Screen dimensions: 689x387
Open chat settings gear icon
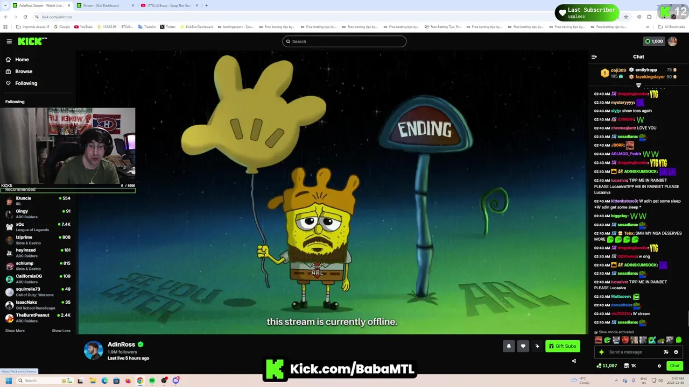[x=659, y=366]
